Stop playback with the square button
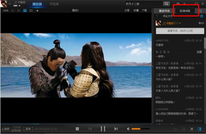This screenshot has width=206, height=134. tap(77, 129)
